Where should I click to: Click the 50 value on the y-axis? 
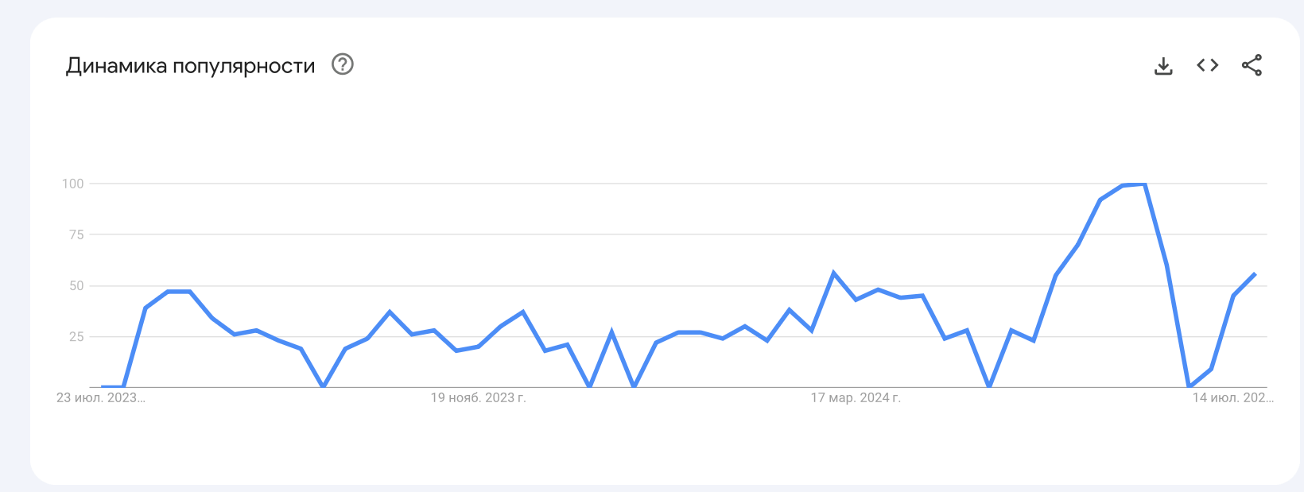[76, 285]
